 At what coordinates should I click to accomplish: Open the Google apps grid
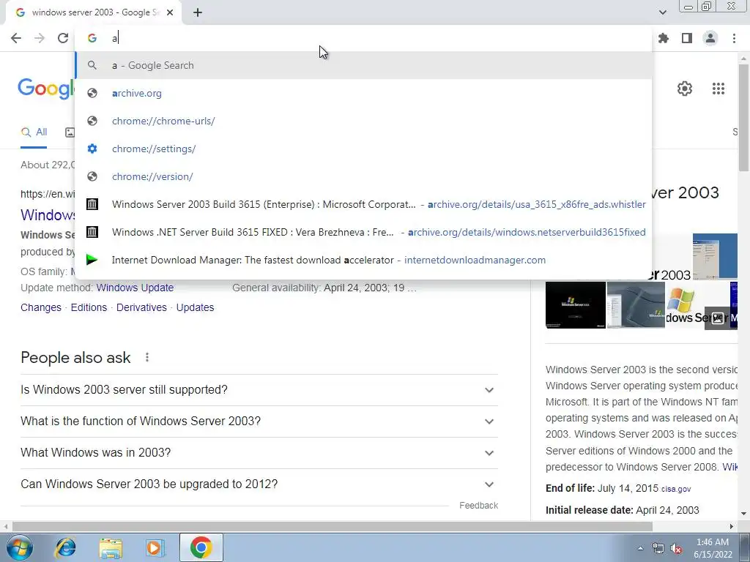(718, 89)
